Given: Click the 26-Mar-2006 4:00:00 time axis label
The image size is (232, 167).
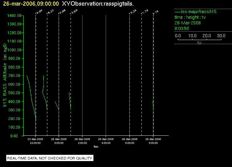Looking at the screenshot, I should 106,141.
